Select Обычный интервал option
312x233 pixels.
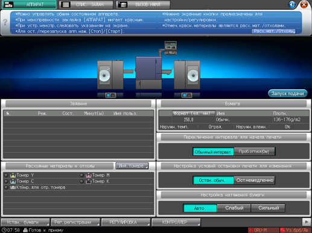(213, 152)
